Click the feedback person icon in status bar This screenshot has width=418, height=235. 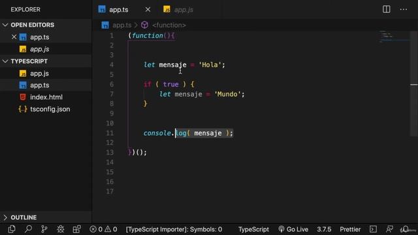coord(389,229)
